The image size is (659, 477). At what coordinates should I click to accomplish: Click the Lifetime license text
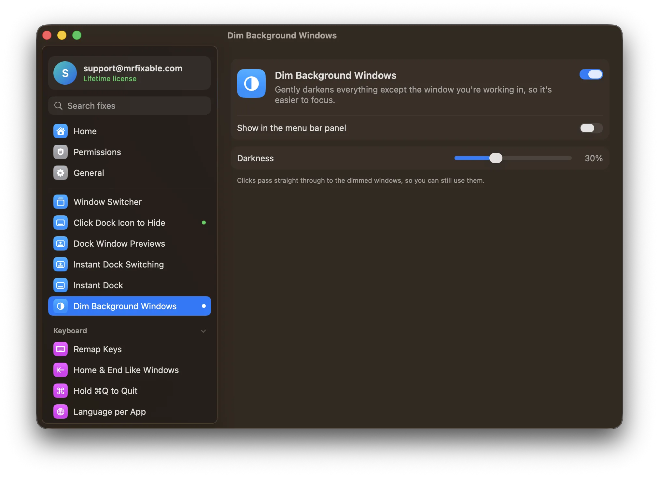tap(110, 79)
